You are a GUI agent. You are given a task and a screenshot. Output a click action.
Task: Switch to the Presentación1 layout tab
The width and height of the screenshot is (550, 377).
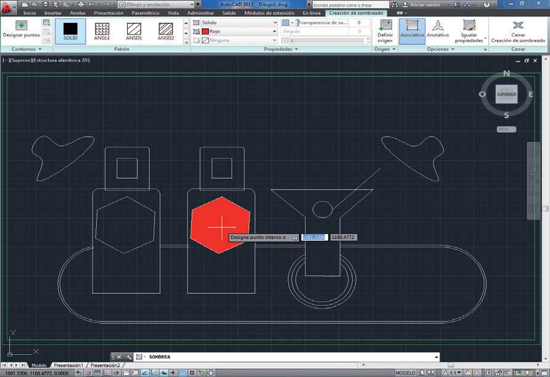pyautogui.click(x=68, y=365)
